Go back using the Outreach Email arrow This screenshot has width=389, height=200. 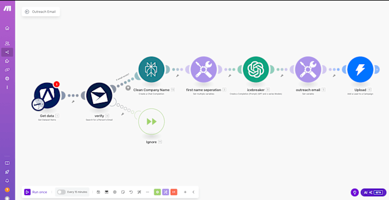click(27, 12)
